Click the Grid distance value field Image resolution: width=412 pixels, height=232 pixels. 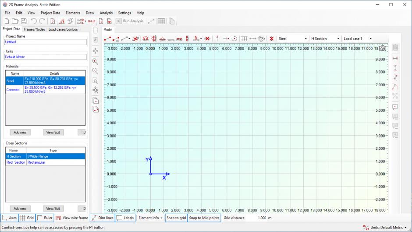point(256,218)
